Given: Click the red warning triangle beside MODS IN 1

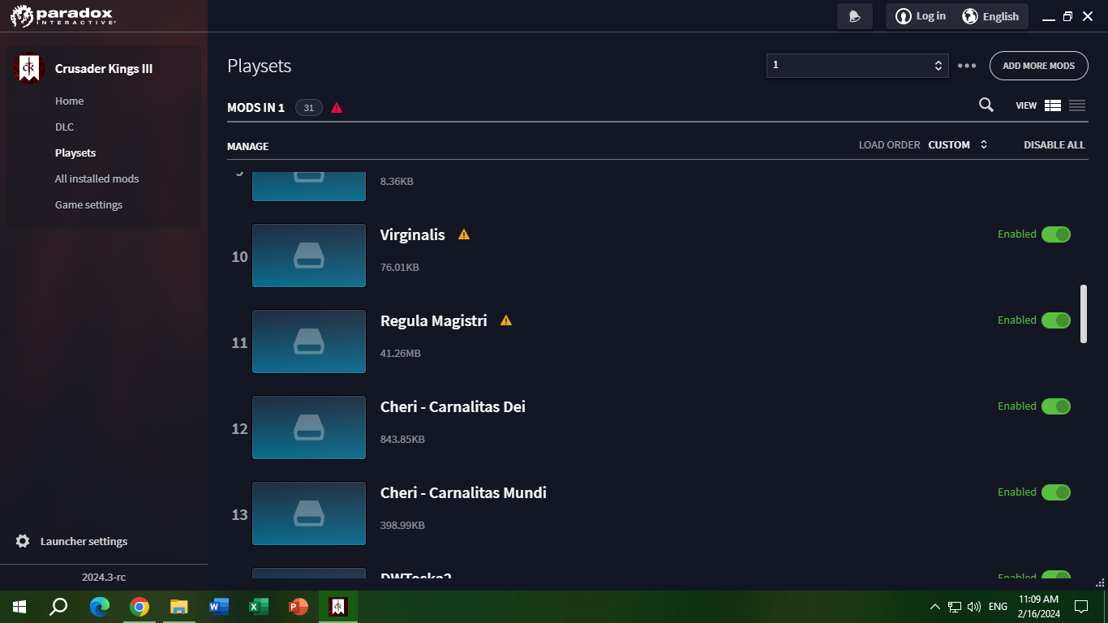Looking at the screenshot, I should pyautogui.click(x=337, y=108).
